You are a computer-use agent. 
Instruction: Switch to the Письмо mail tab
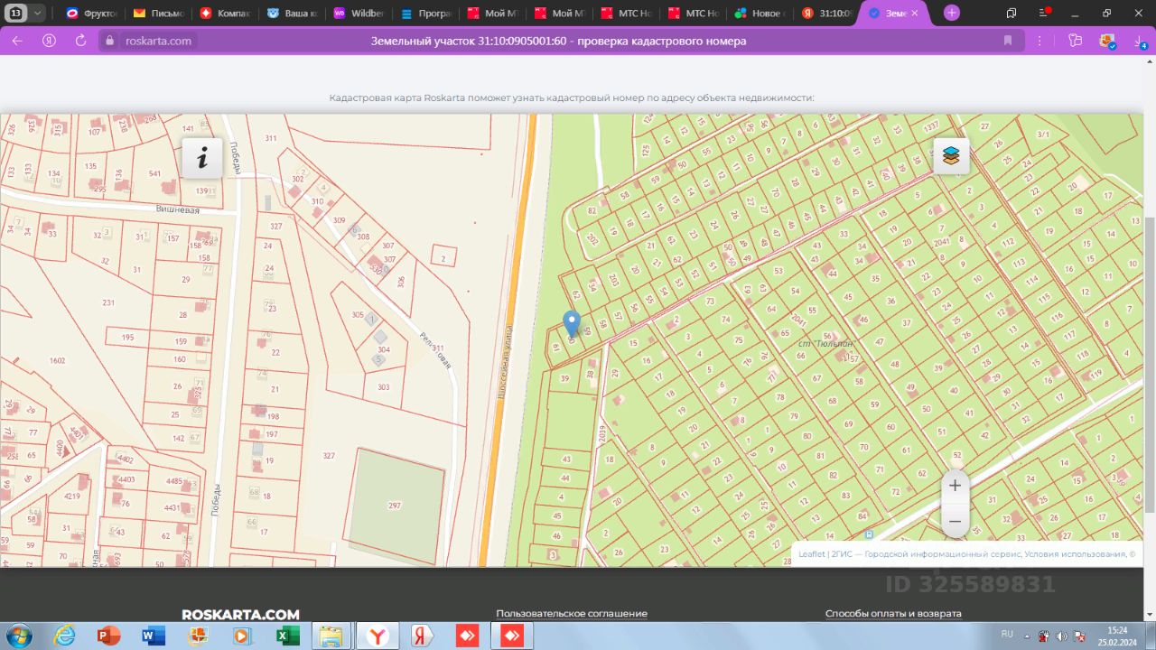[x=159, y=14]
